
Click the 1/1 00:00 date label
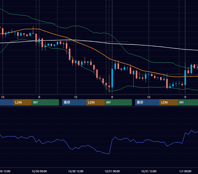click(x=185, y=171)
